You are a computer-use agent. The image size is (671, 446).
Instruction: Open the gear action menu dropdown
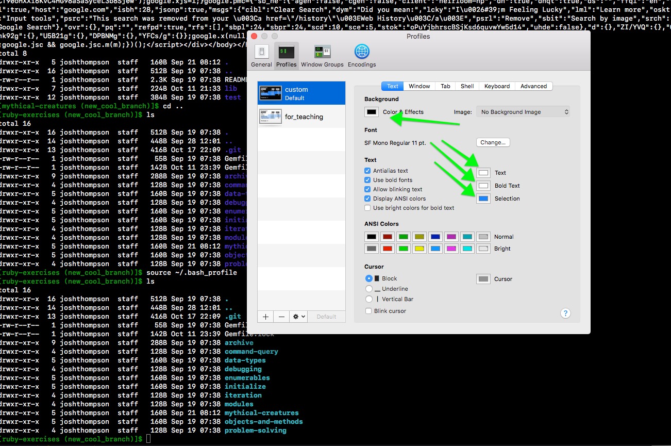point(299,317)
